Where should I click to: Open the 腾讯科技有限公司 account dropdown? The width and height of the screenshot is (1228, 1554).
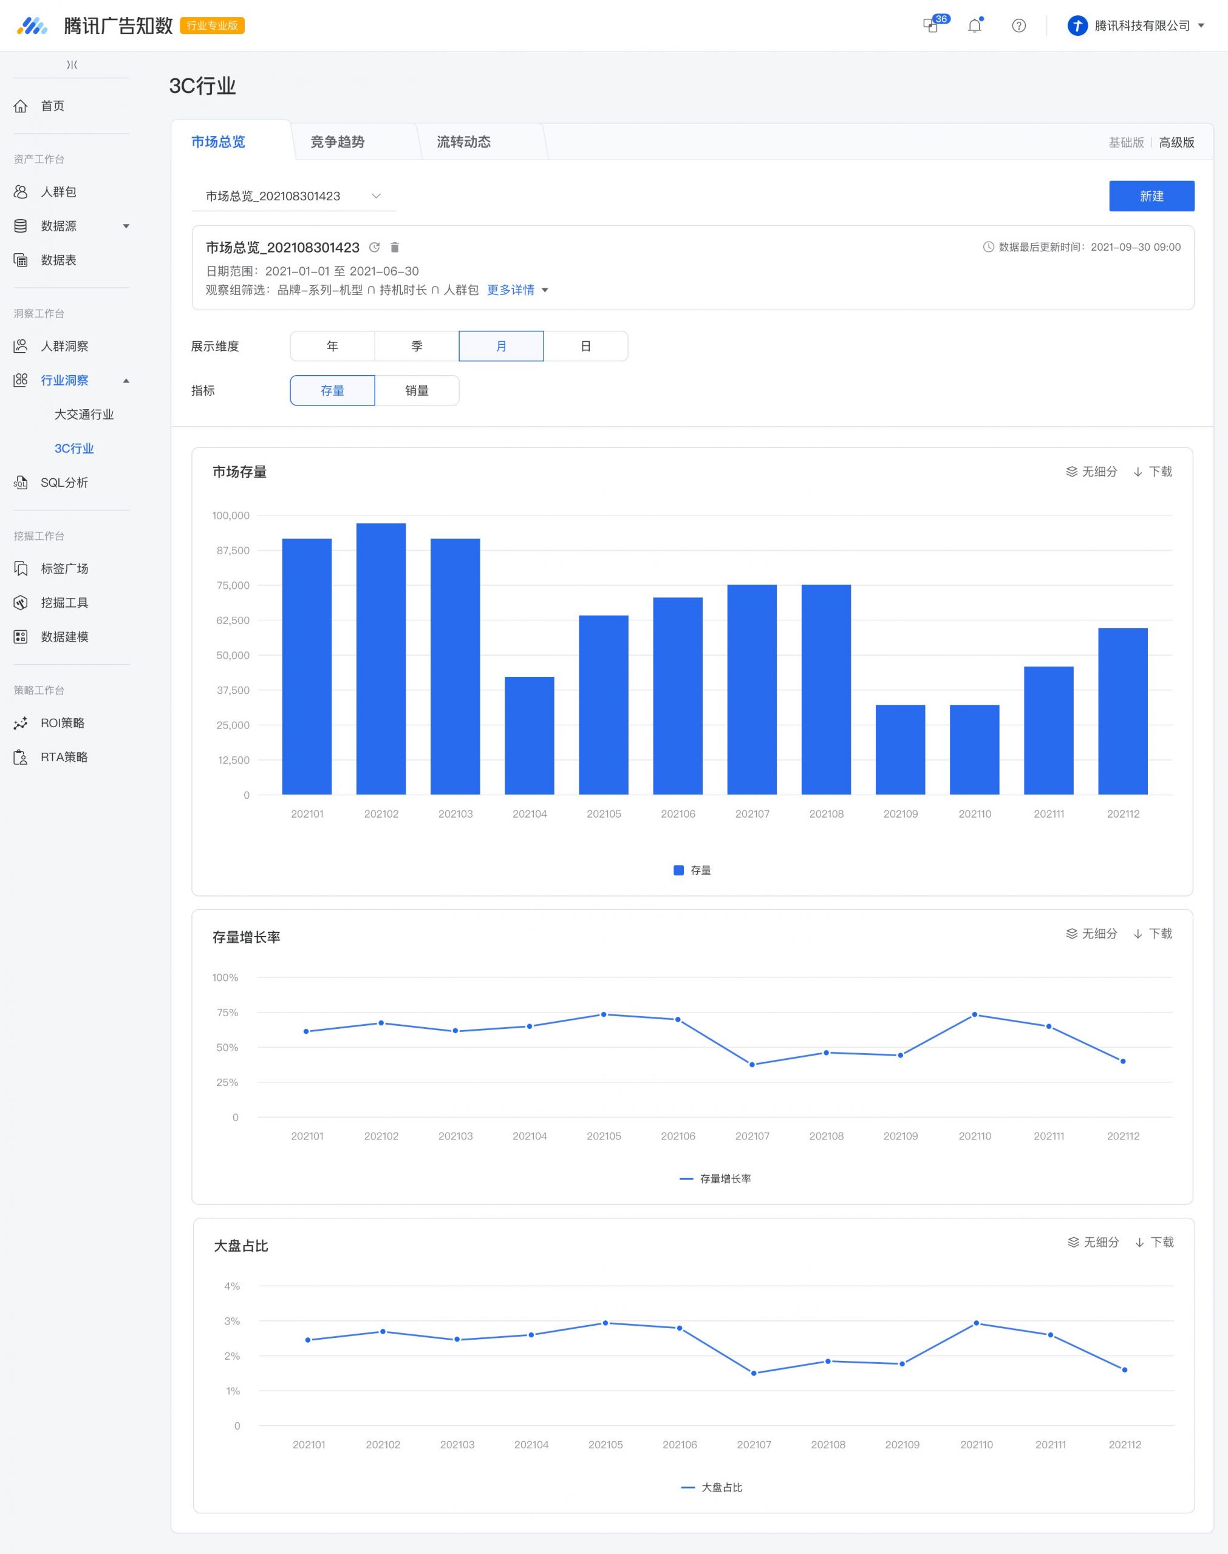click(x=1137, y=26)
